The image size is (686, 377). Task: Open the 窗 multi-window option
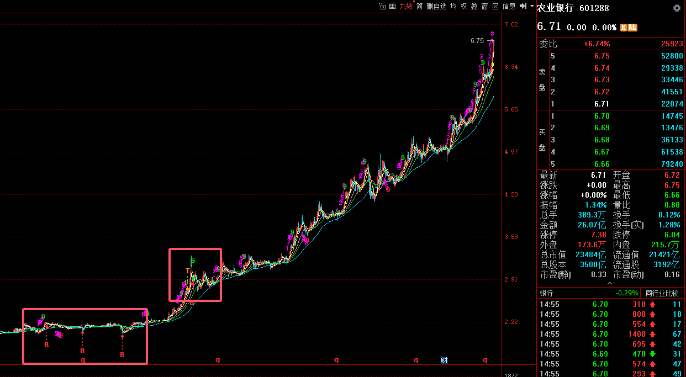pos(484,6)
